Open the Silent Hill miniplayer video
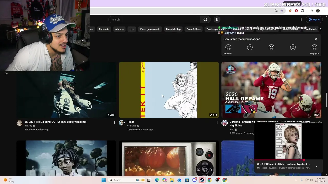 point(288,141)
